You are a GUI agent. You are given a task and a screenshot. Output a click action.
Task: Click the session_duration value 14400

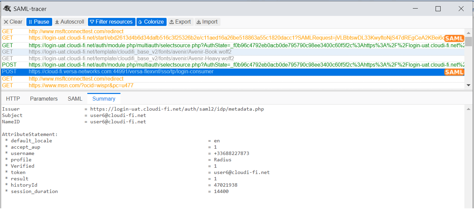point(221,192)
